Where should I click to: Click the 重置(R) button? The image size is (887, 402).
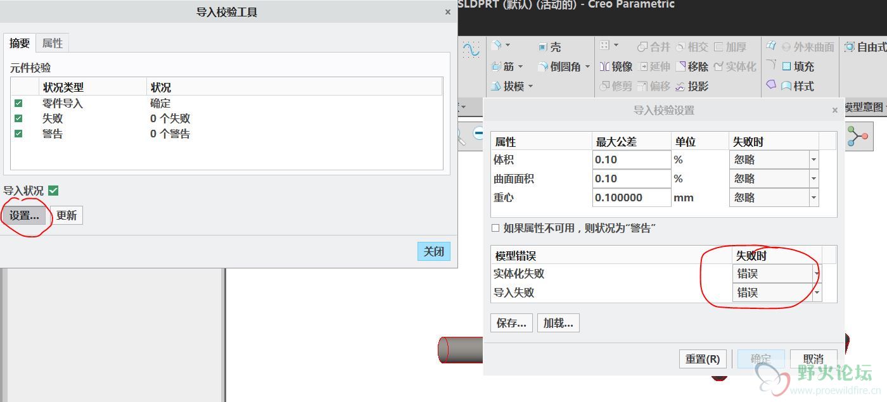pyautogui.click(x=703, y=358)
